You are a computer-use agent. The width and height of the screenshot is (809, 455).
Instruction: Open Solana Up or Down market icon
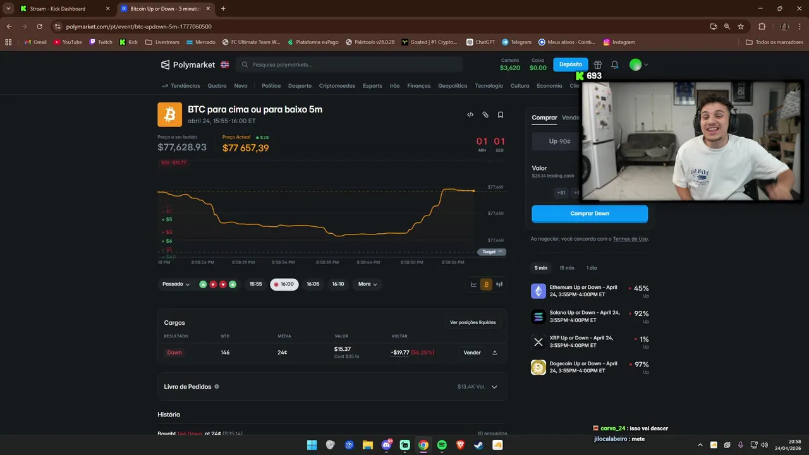538,317
